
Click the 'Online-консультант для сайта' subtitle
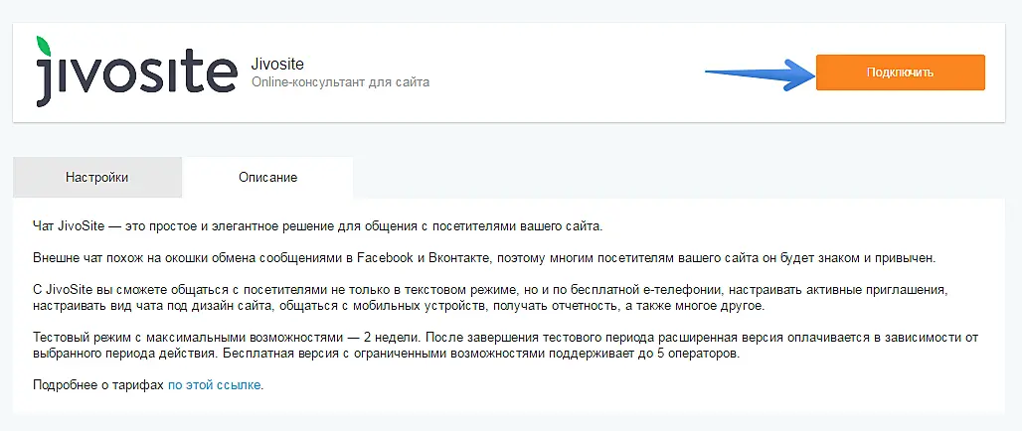click(x=340, y=82)
